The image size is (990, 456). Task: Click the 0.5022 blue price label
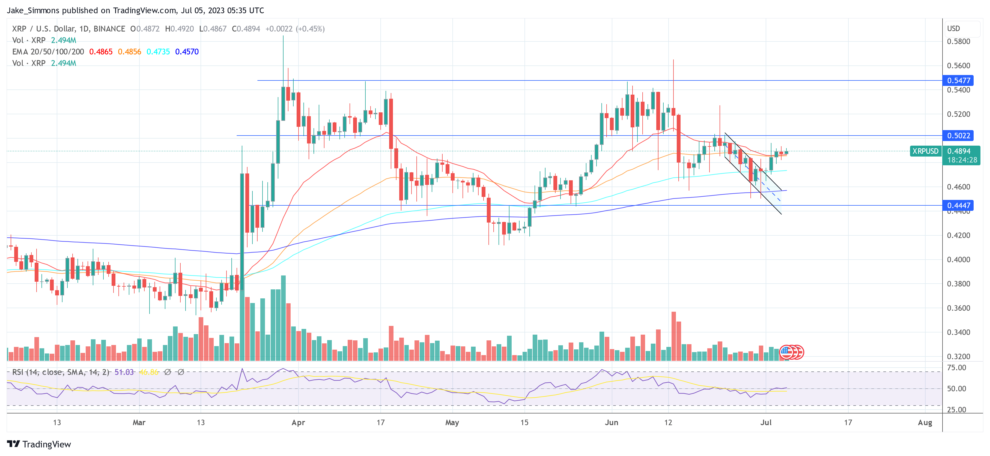(x=958, y=136)
